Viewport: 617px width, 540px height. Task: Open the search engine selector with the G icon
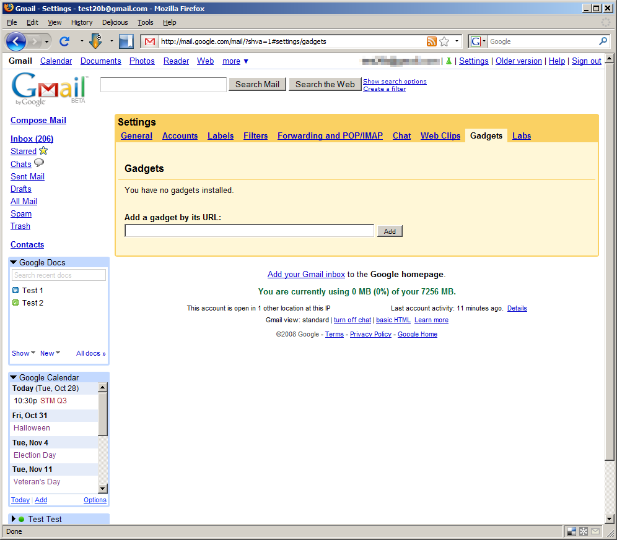pos(478,41)
